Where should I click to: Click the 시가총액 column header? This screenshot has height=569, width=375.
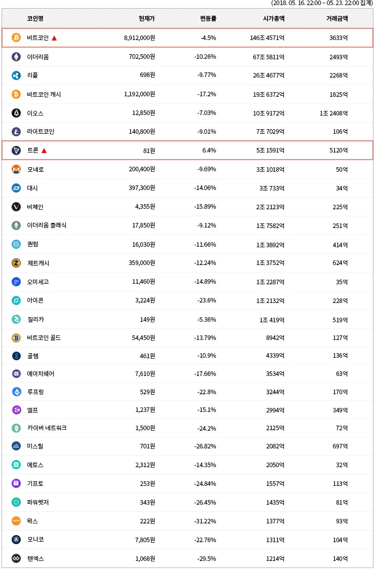click(274, 19)
